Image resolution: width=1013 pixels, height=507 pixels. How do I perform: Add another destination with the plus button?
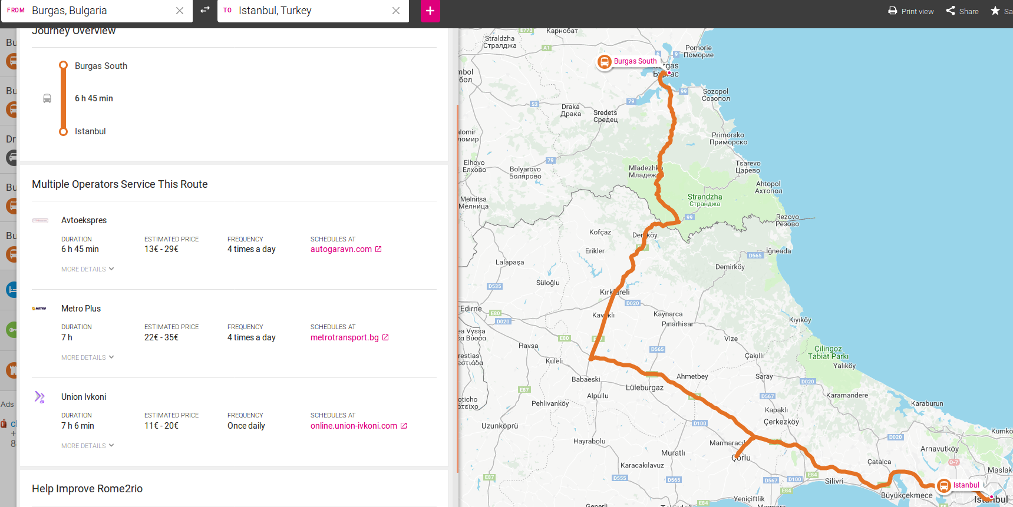(430, 11)
